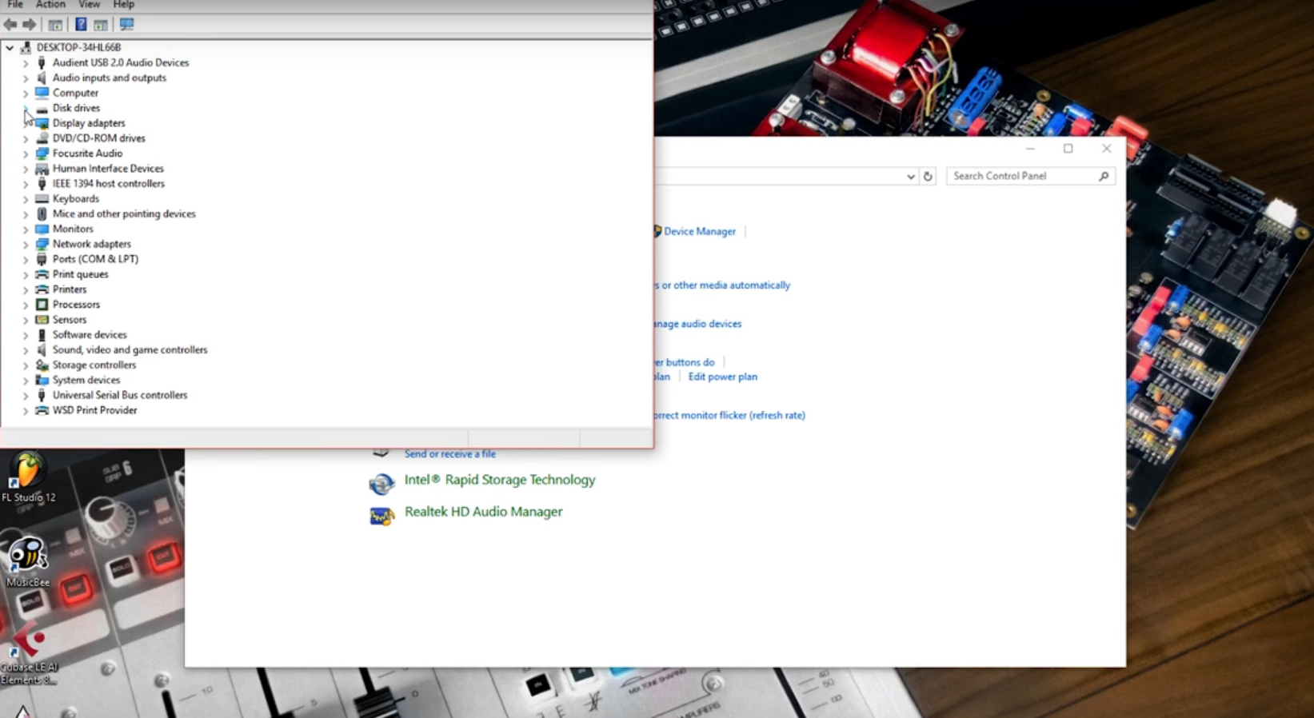Click the Realtek HD Audio Manager icon

point(381,516)
